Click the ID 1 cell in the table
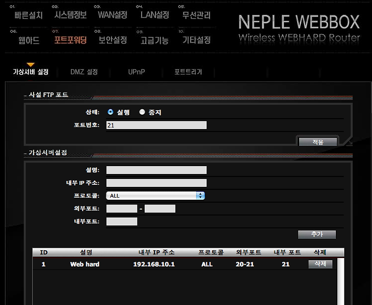372x305 pixels. point(43,264)
